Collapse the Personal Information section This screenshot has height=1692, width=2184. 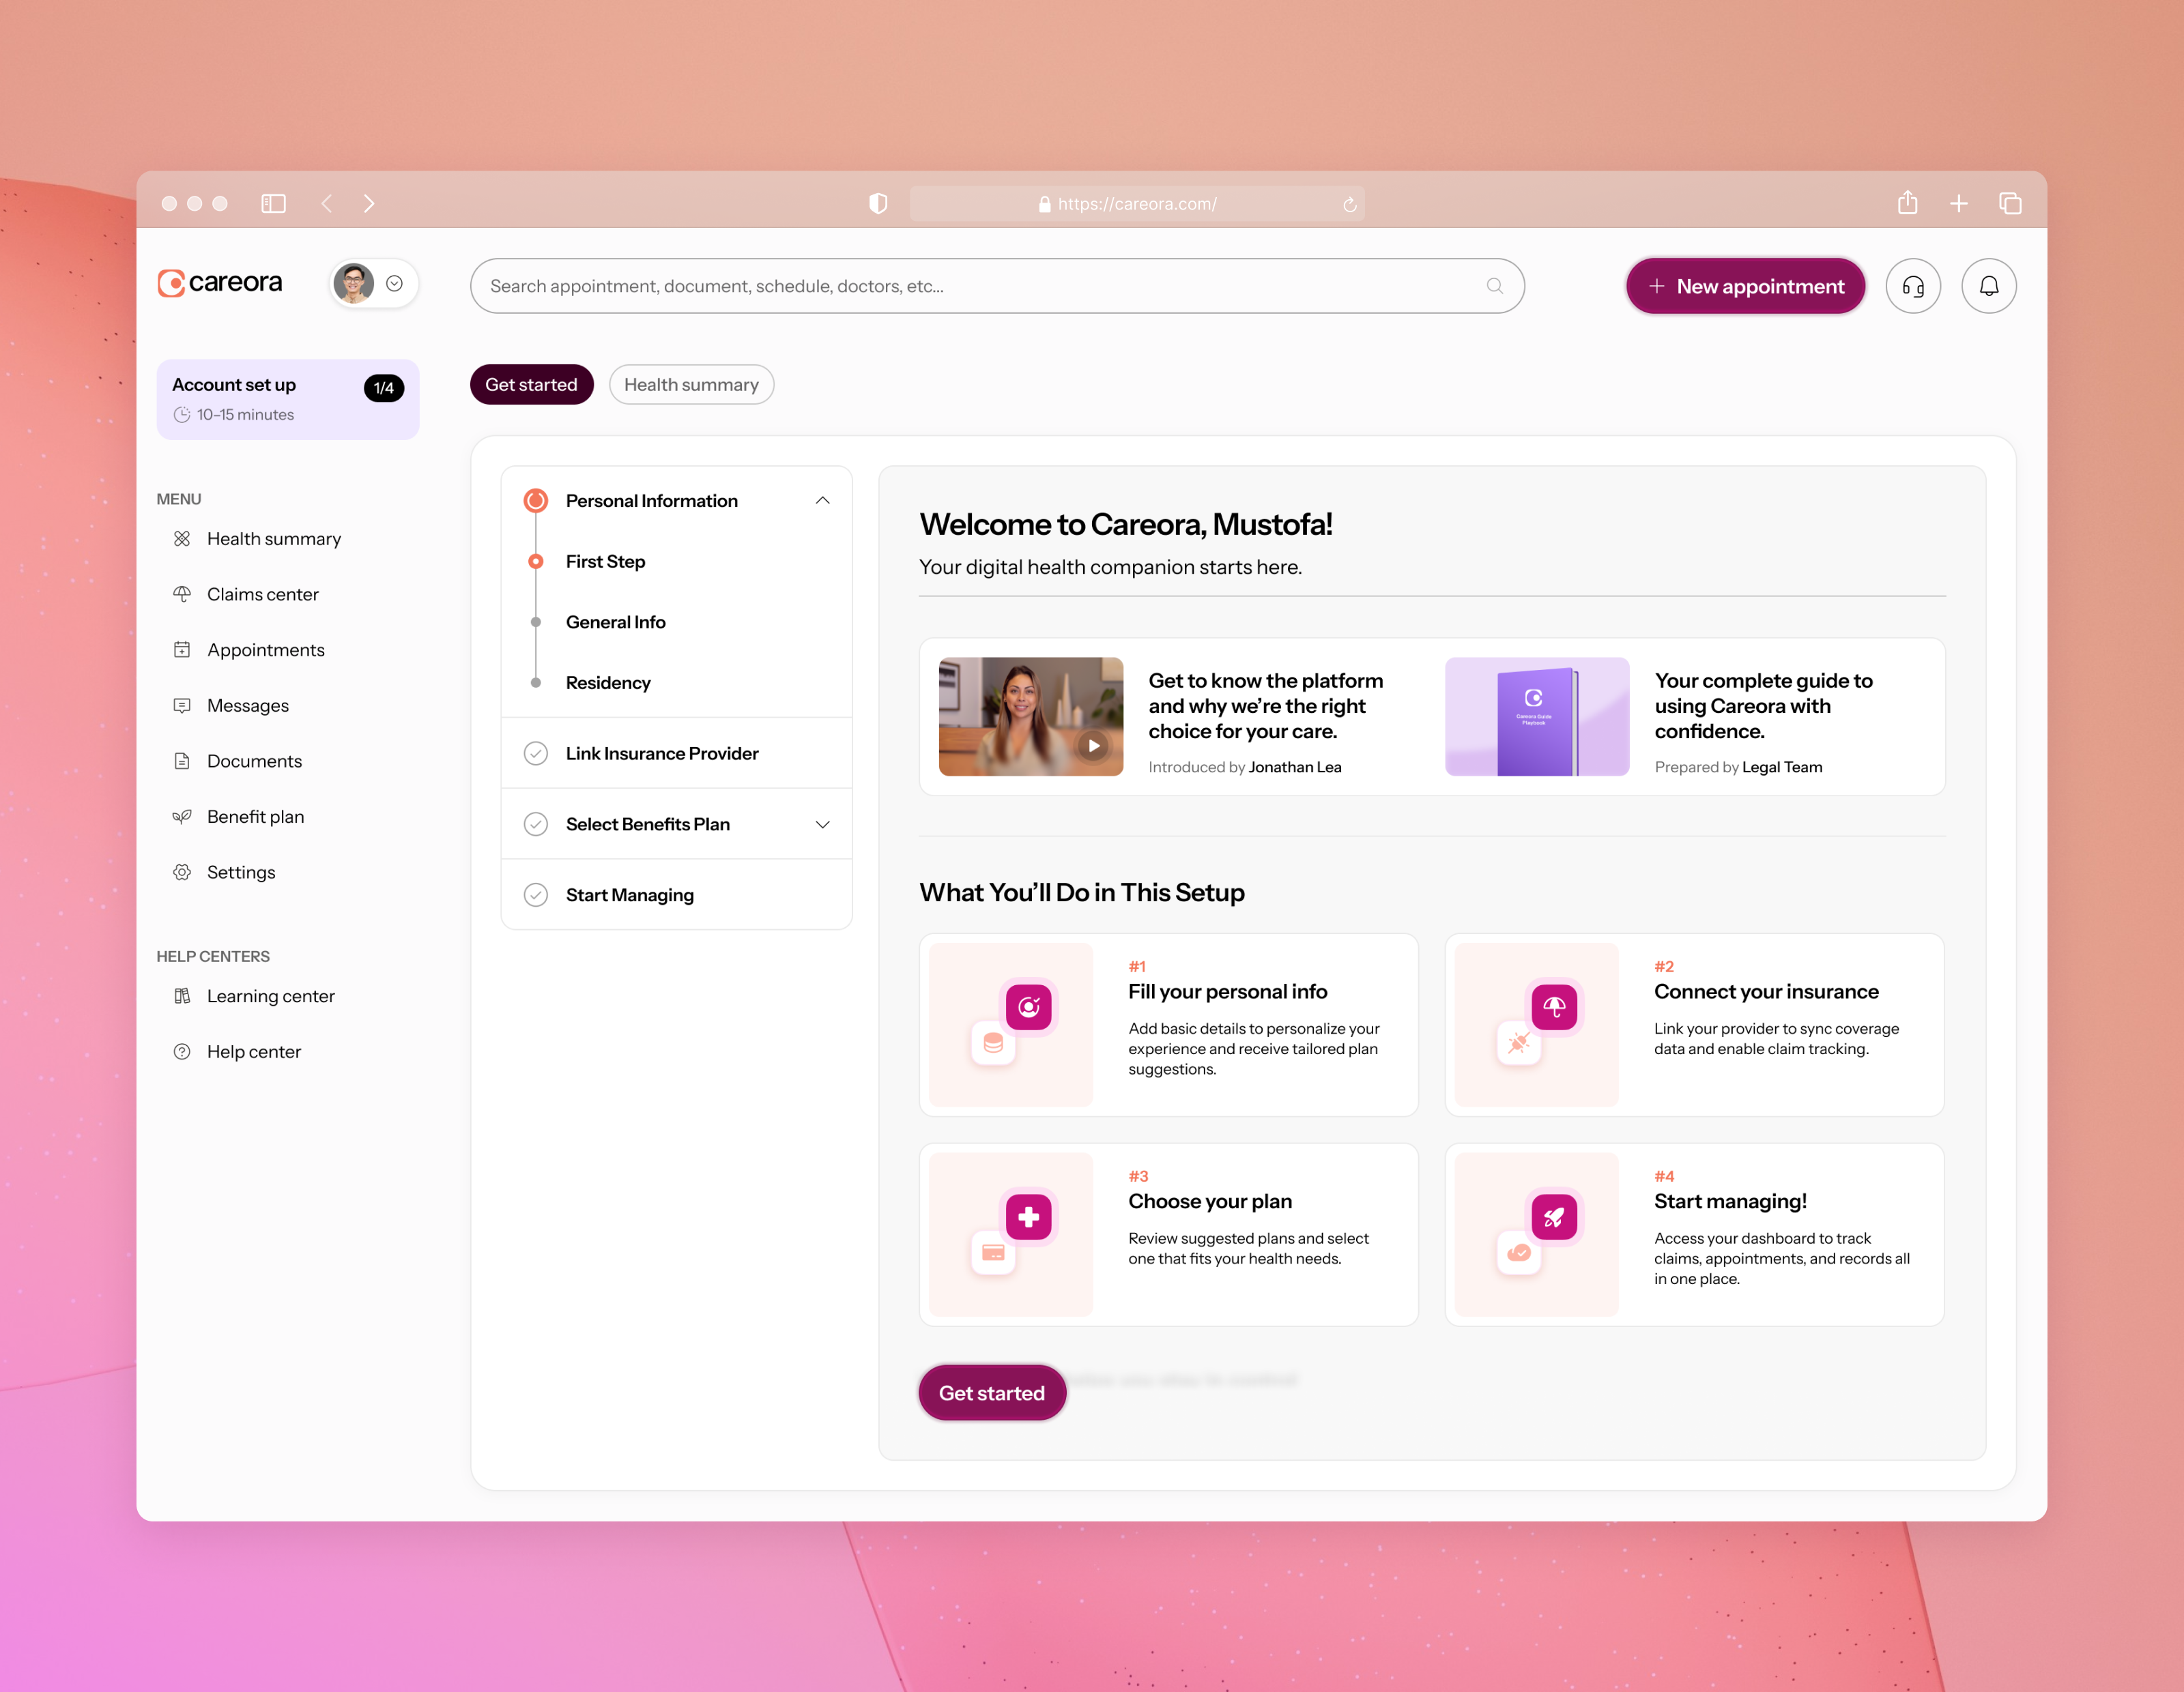[x=822, y=499]
